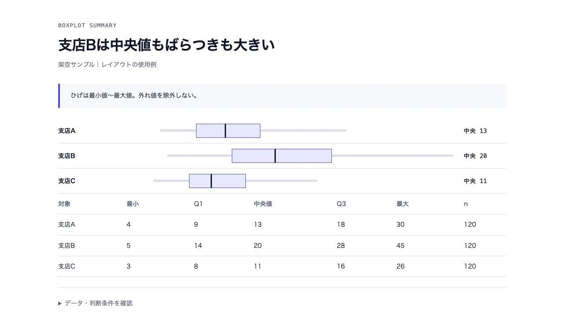Click the n value 120 in 支店B's row

(470, 246)
